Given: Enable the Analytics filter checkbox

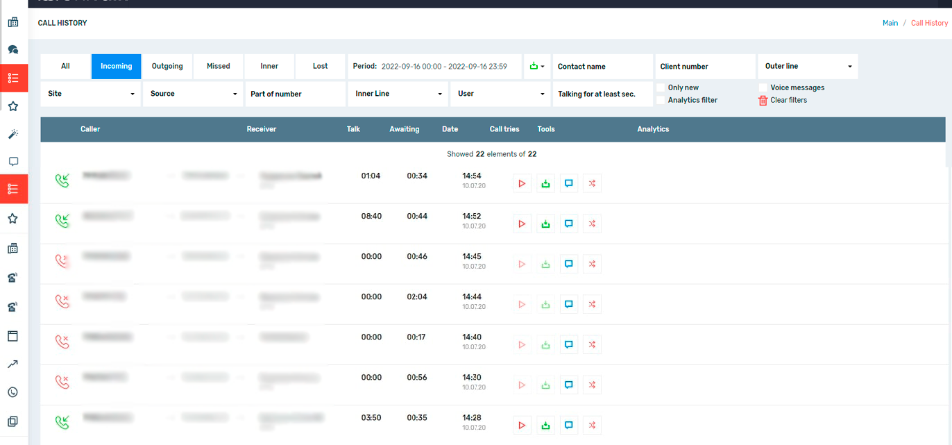Looking at the screenshot, I should (661, 99).
